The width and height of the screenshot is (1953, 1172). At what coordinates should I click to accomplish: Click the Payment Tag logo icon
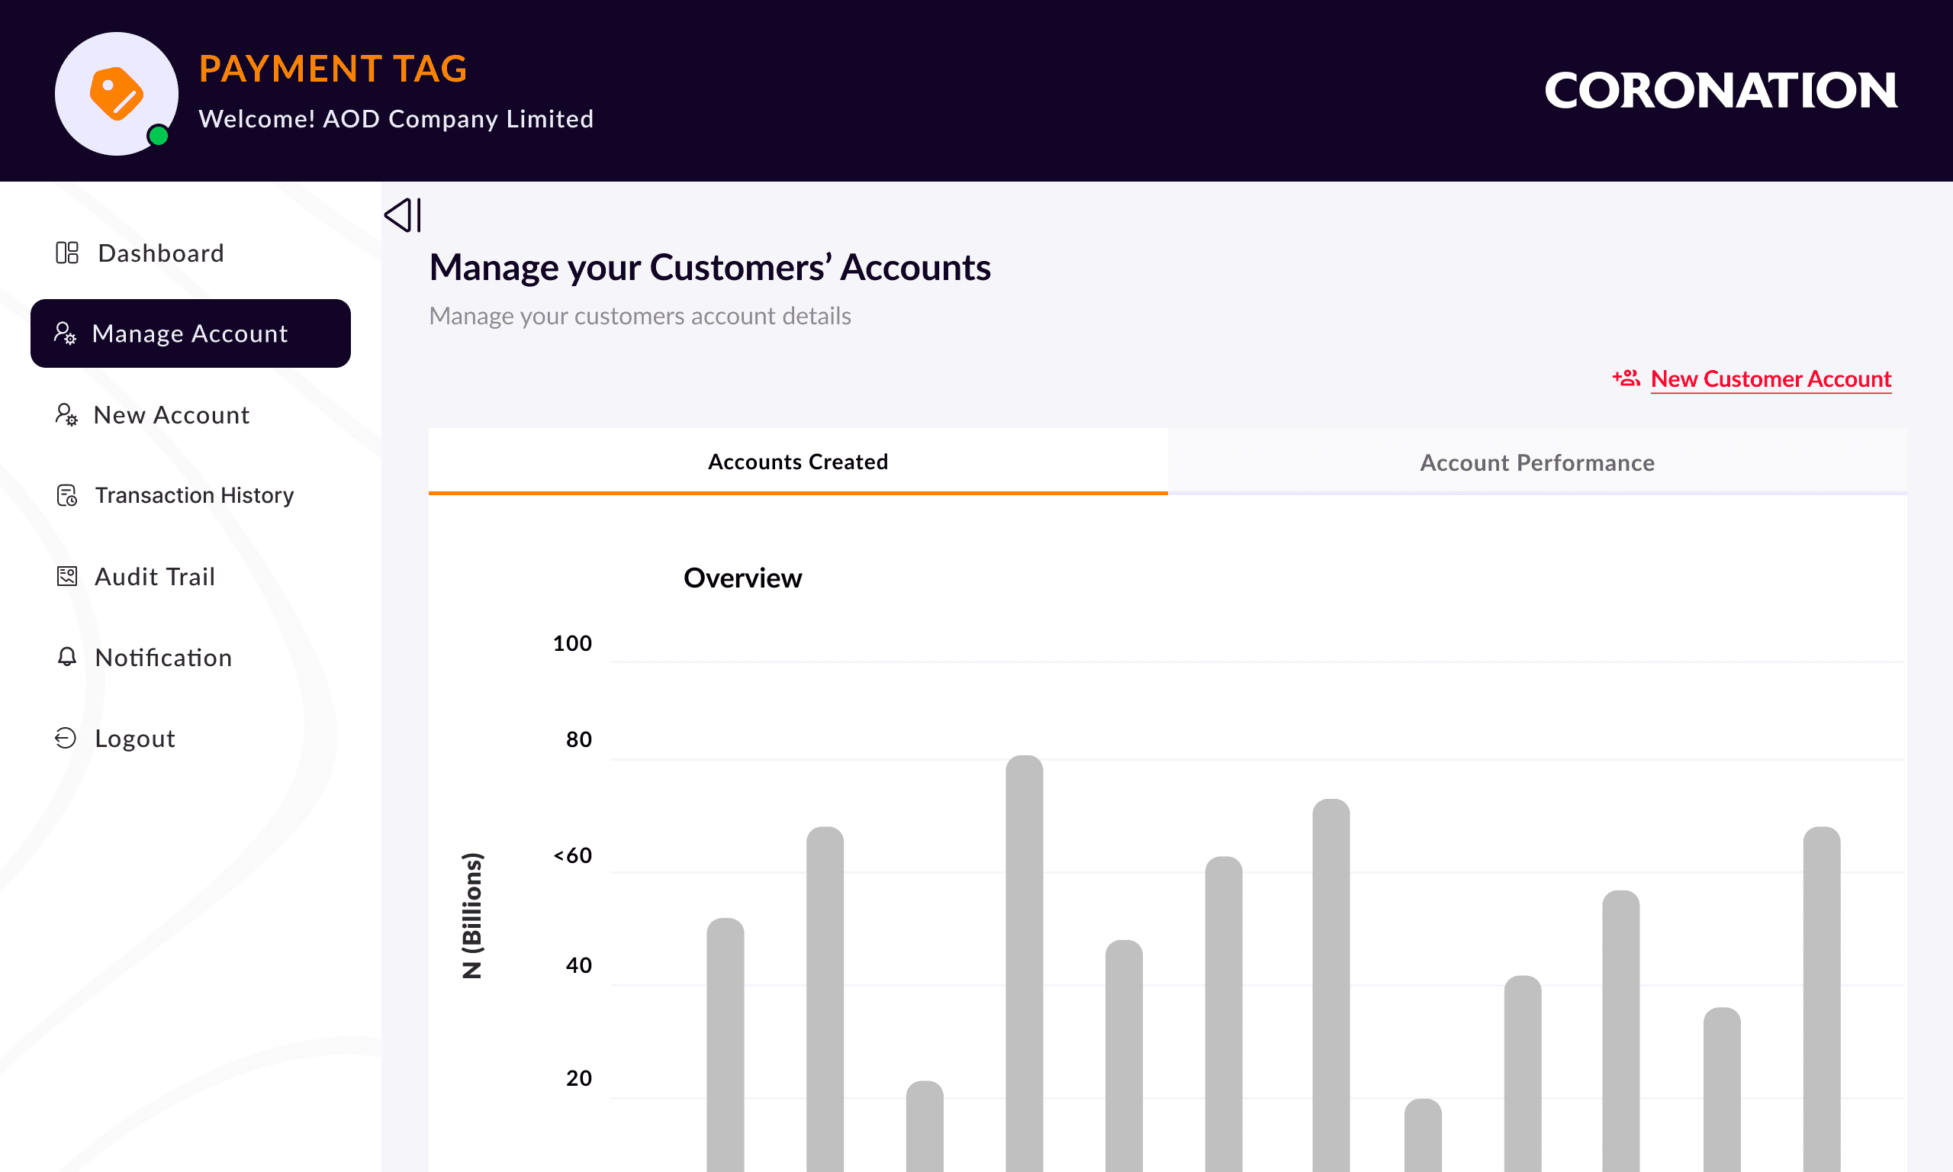click(116, 93)
